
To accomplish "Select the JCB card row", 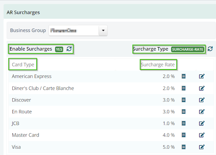I will pyautogui.click(x=111, y=123).
